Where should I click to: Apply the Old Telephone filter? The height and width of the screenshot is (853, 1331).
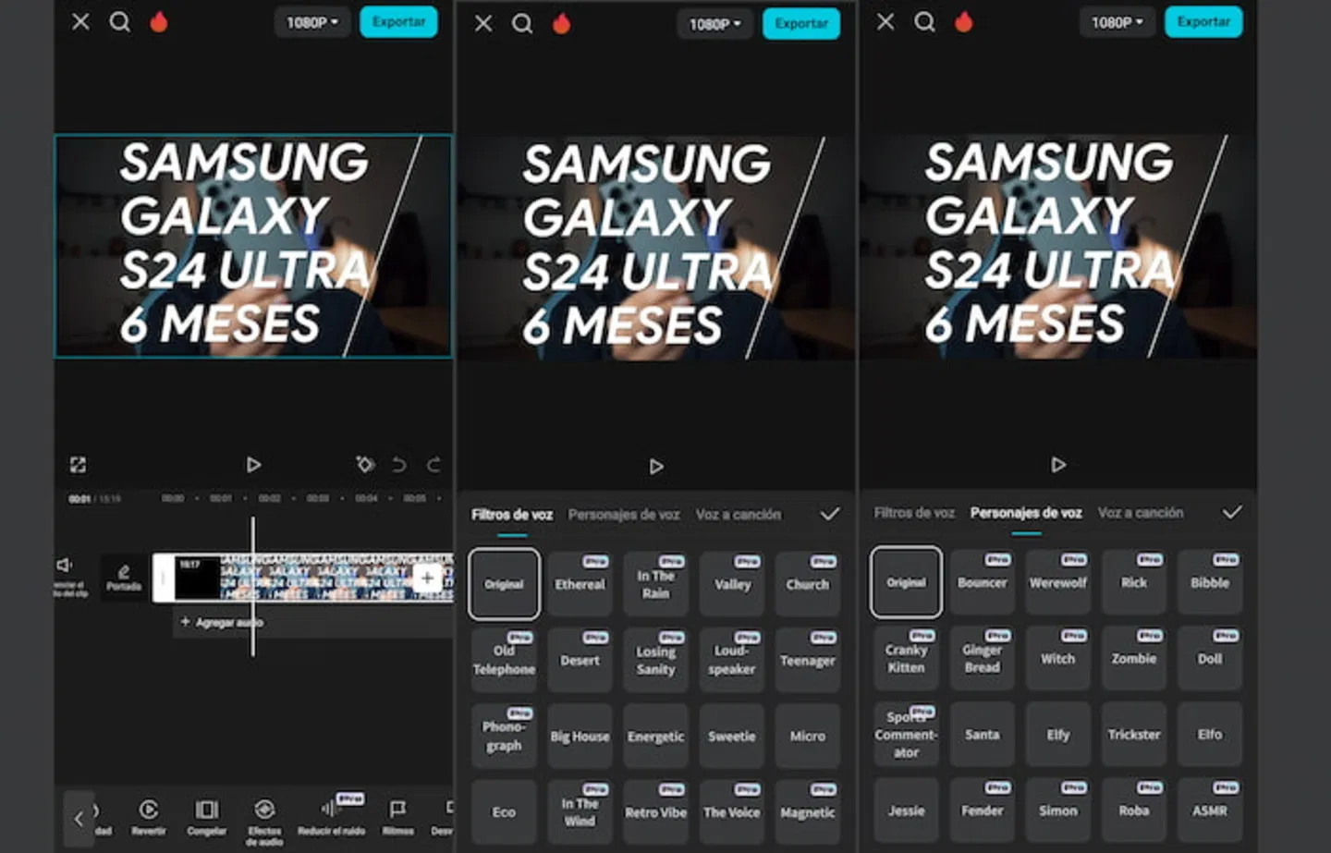[504, 660]
